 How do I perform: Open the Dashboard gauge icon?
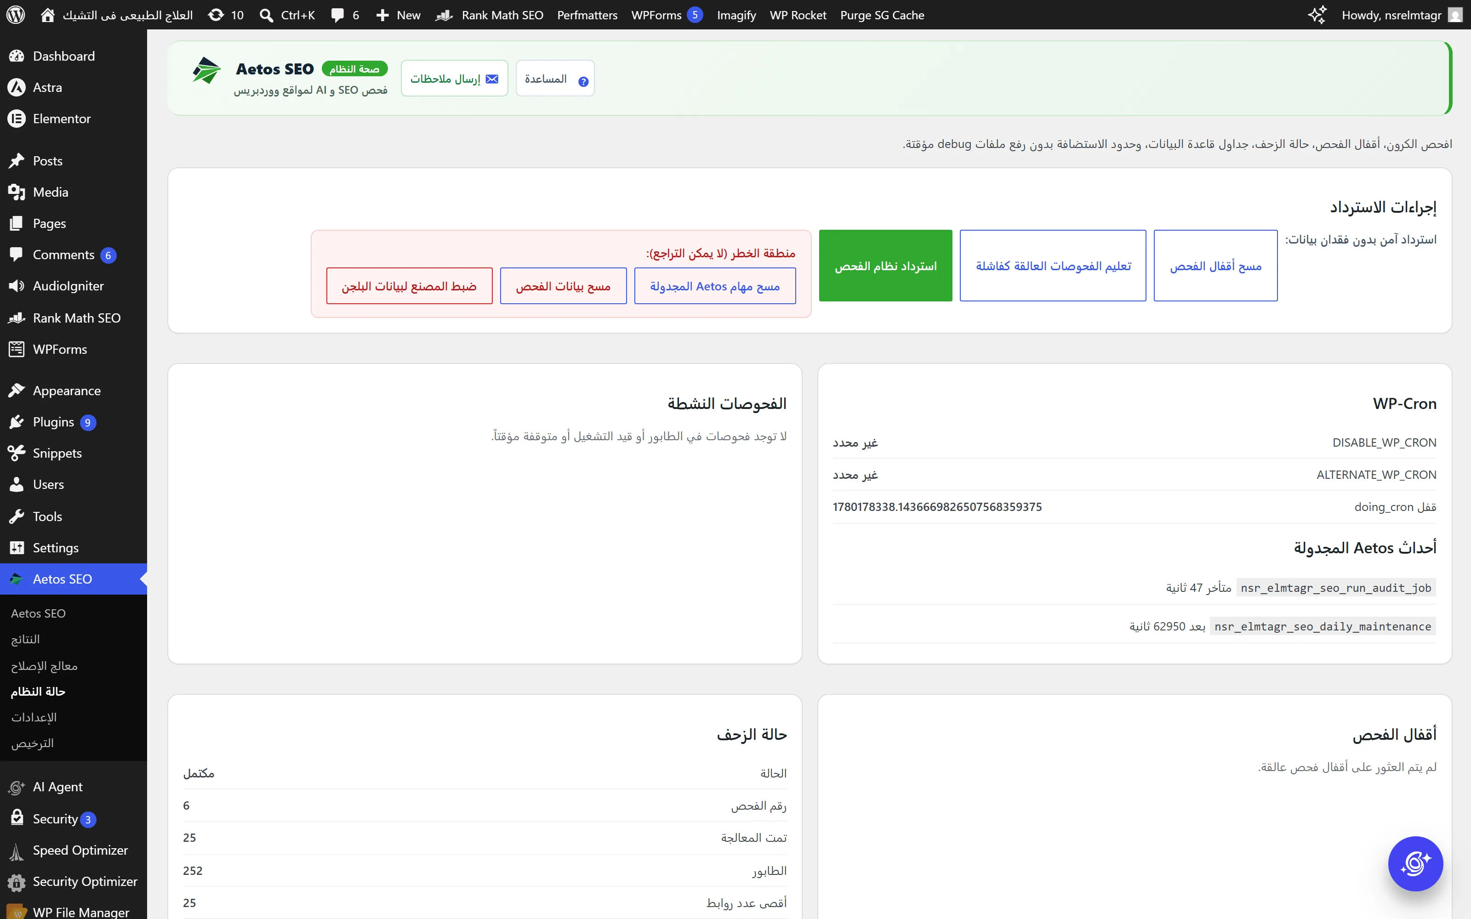coord(17,56)
